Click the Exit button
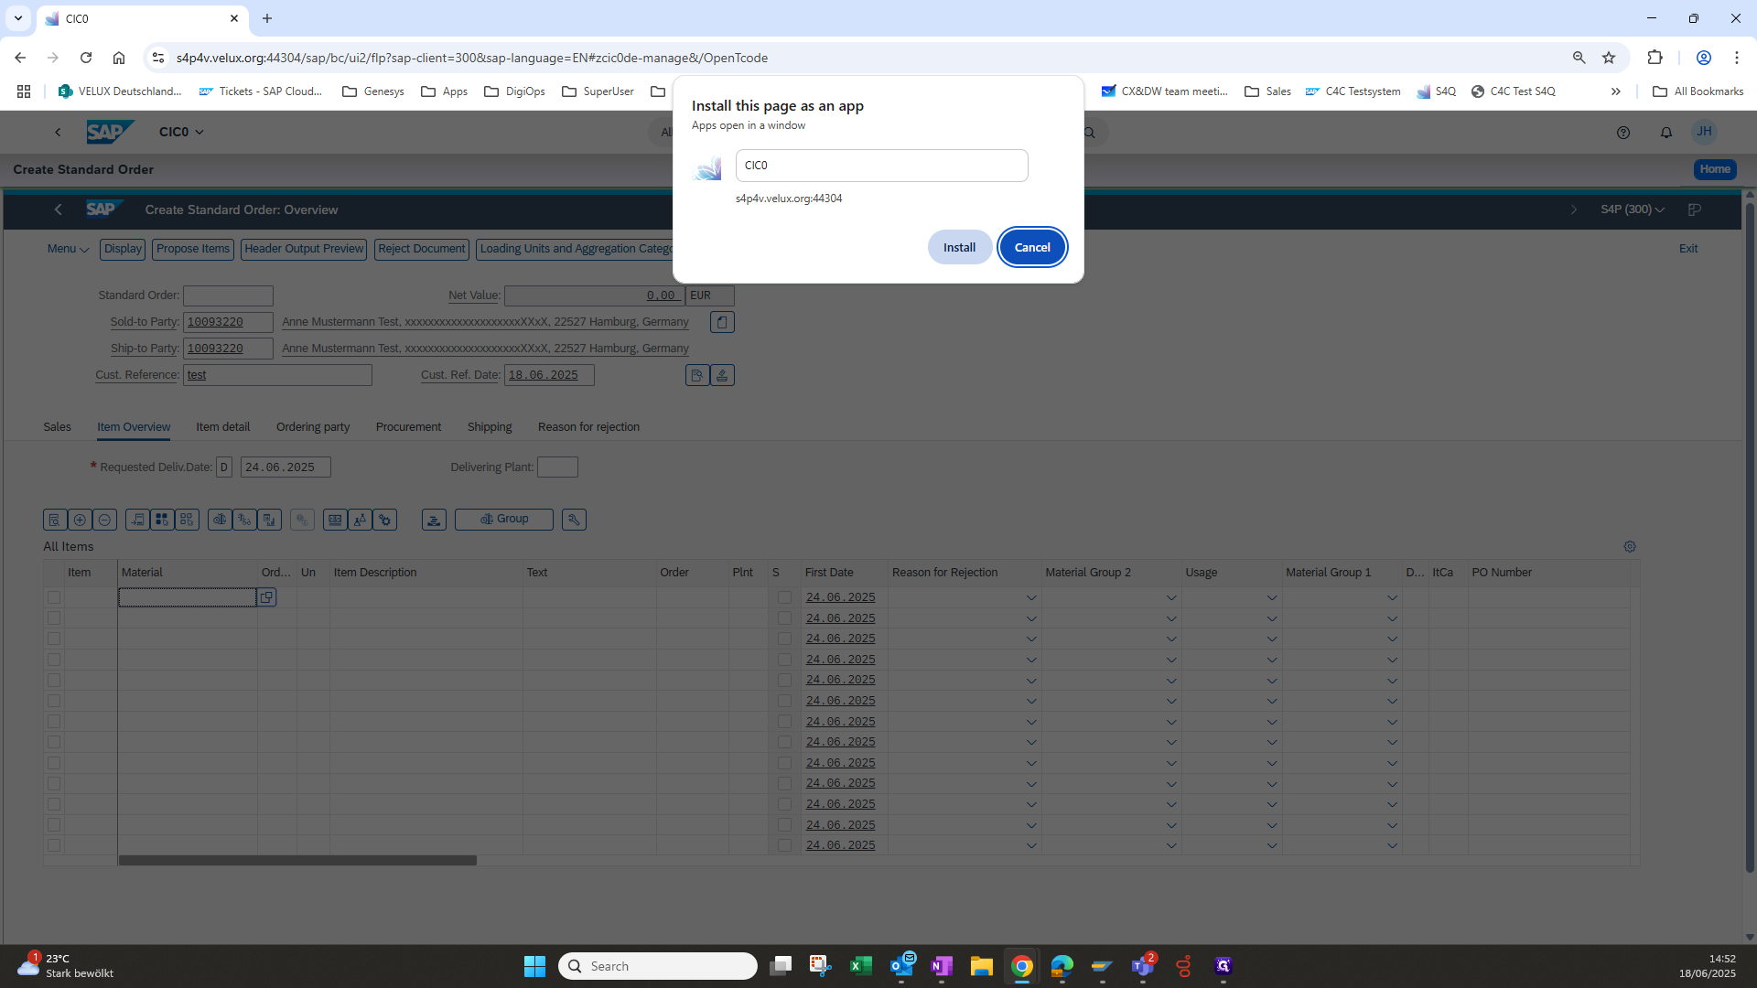The image size is (1757, 988). pyautogui.click(x=1688, y=249)
